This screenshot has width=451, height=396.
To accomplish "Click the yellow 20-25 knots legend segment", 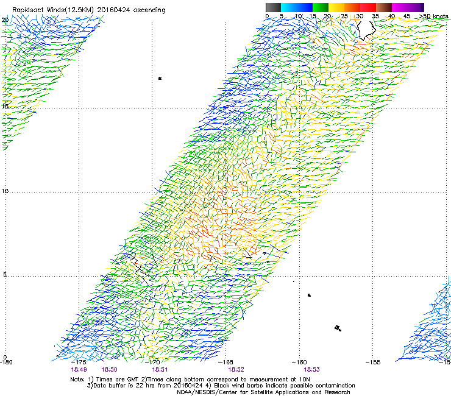I will [x=336, y=7].
